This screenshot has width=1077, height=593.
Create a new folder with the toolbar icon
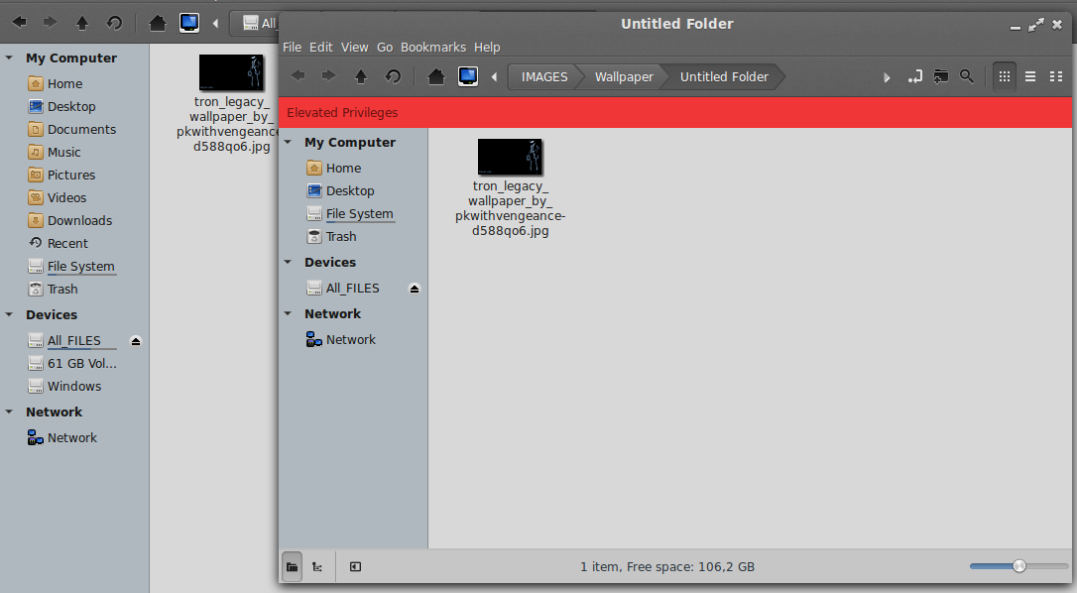[x=940, y=76]
